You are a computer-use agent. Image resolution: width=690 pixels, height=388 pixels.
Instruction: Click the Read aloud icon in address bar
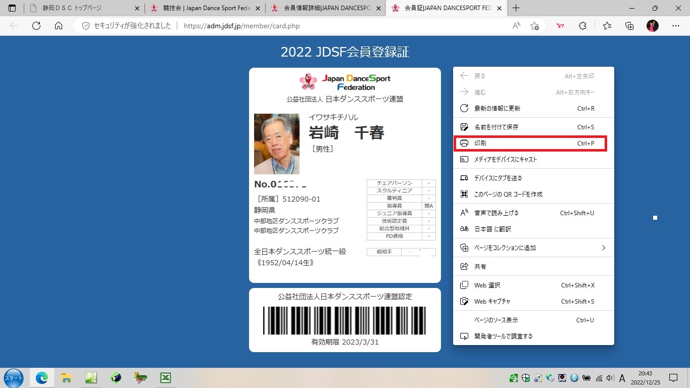coord(516,26)
